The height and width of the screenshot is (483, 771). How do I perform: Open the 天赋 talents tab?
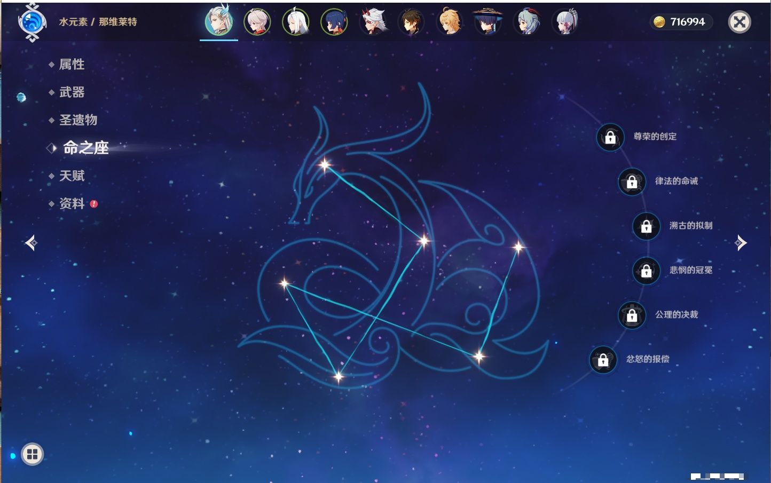pos(72,176)
